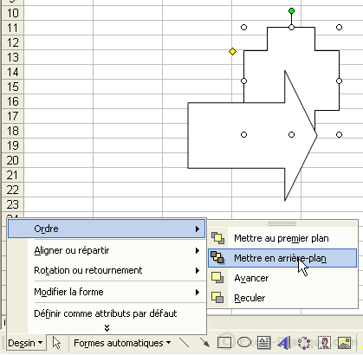
Task: Insert clip art image
Action: coord(324,343)
